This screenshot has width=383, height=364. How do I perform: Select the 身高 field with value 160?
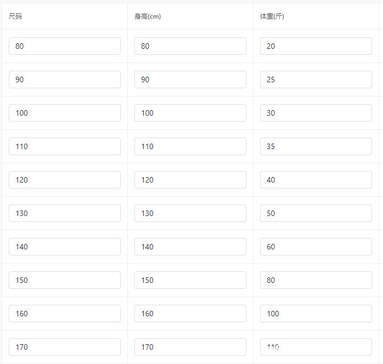point(190,314)
